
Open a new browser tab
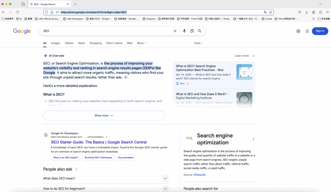click(75, 4)
